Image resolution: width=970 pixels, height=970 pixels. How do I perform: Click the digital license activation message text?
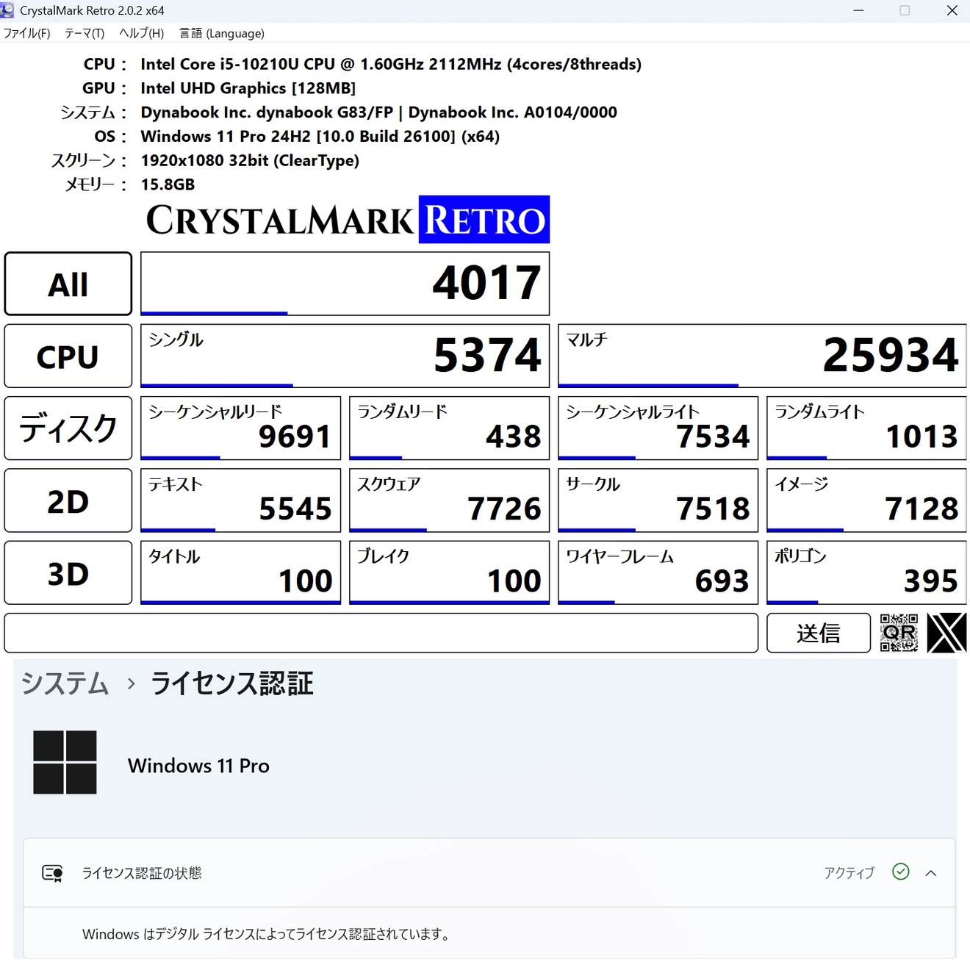266,934
